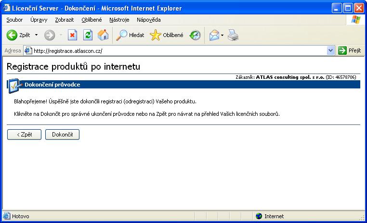Click the "Registrace produktů po internetu" heading
This screenshot has height=223, width=367.
74,67
